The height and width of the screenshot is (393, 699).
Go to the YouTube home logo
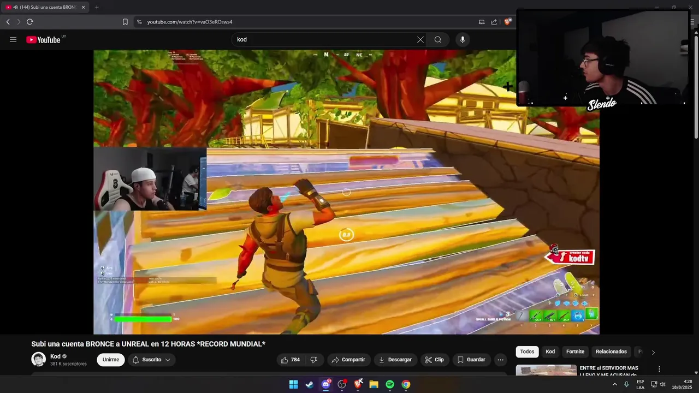[x=43, y=39]
